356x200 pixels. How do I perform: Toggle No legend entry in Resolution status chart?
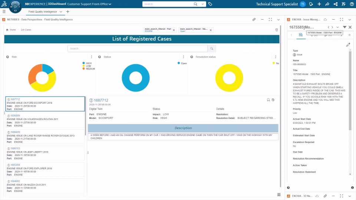coord(276,63)
